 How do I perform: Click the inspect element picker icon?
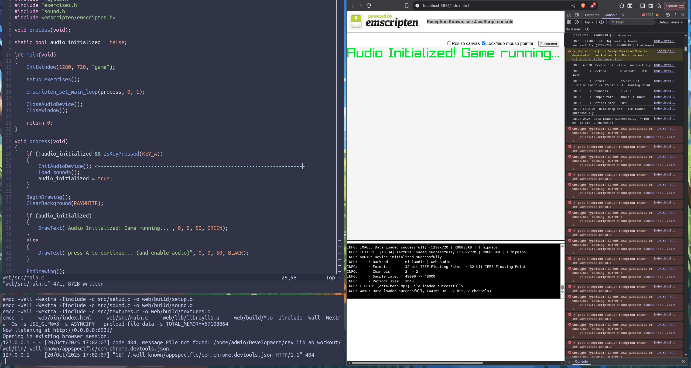tap(569, 15)
